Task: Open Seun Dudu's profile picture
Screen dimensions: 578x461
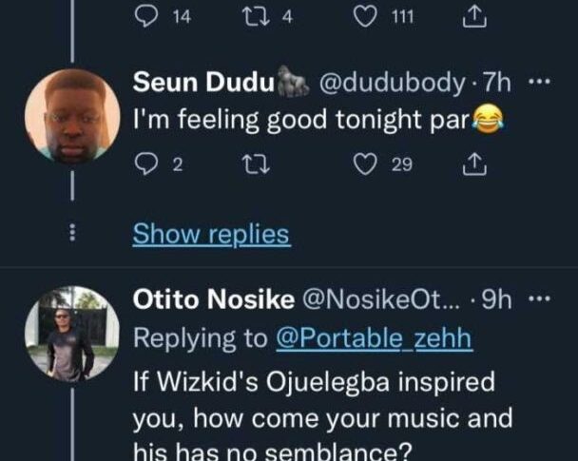Action: [x=71, y=117]
